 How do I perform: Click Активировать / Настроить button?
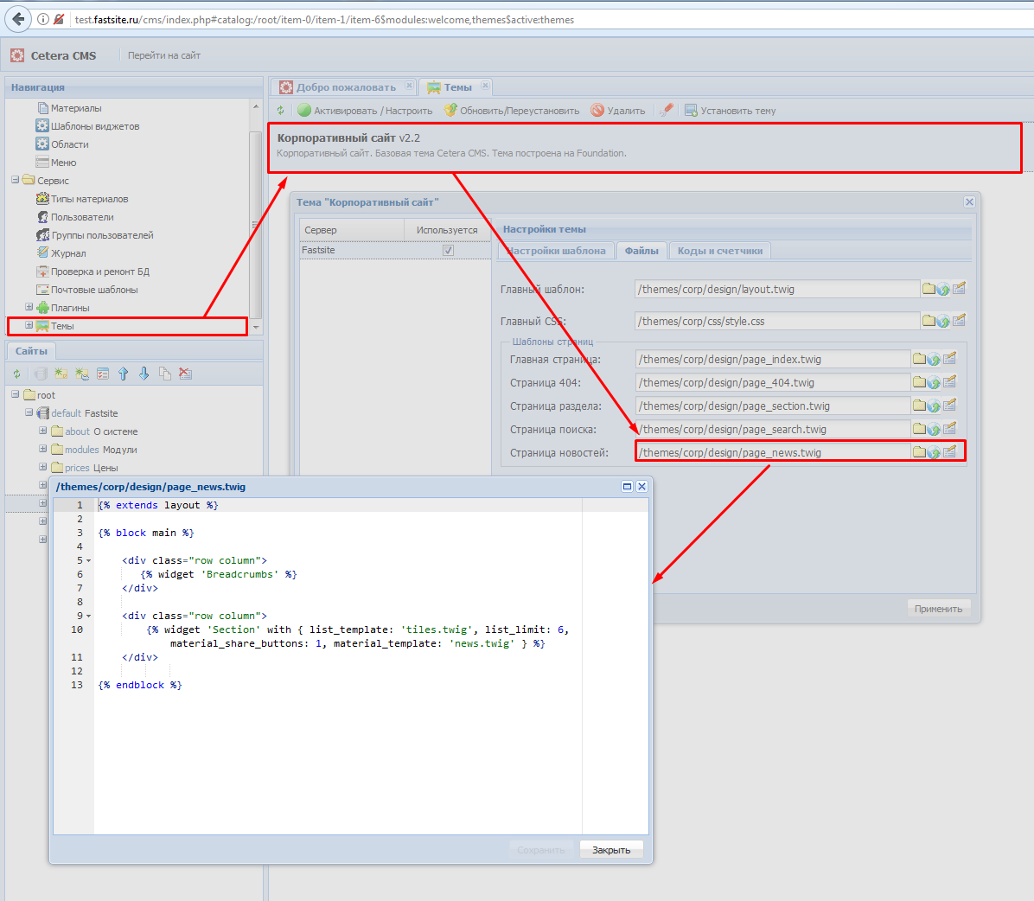coord(365,111)
